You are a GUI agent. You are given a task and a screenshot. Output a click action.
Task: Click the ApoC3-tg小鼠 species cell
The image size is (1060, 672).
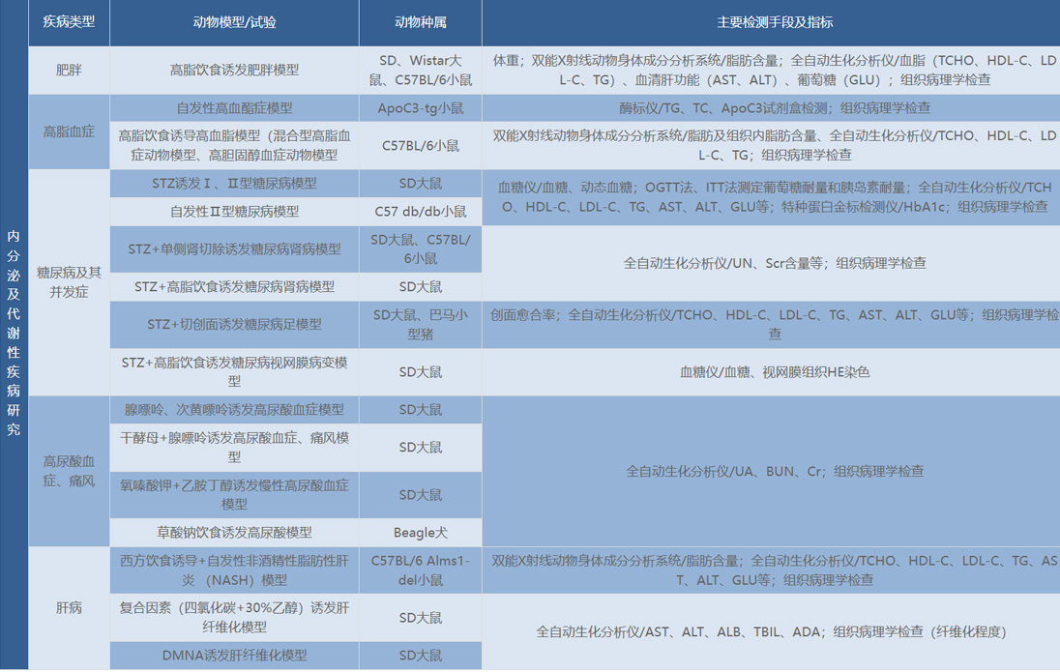[421, 108]
